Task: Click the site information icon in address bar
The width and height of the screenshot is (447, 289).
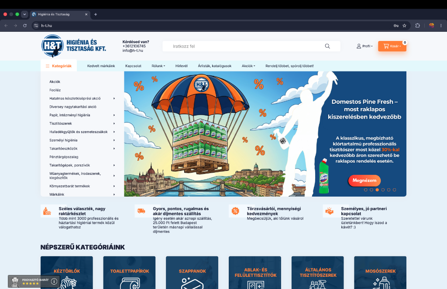Action: 36,26
